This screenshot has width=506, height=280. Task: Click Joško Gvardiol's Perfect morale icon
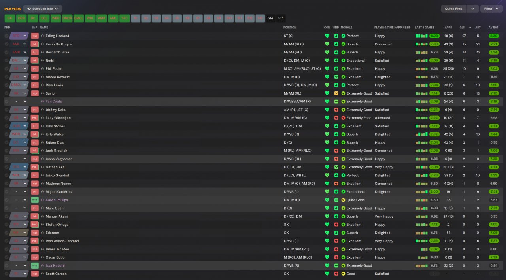point(343,175)
